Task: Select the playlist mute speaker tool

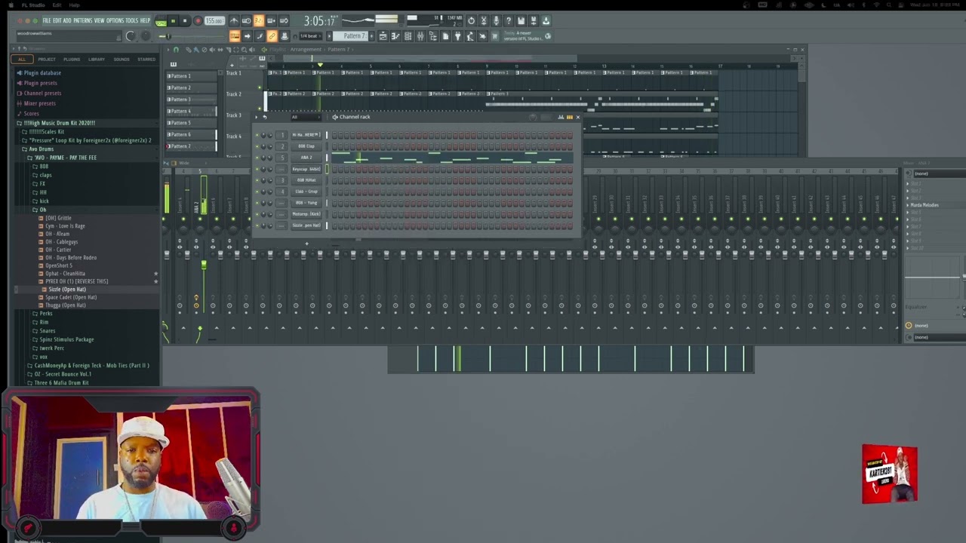Action: tap(212, 50)
